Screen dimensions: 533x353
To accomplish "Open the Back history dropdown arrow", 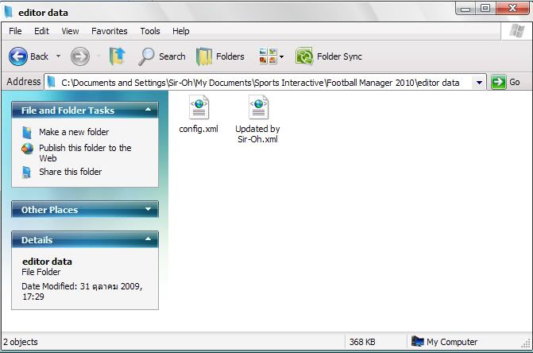I will [58, 56].
